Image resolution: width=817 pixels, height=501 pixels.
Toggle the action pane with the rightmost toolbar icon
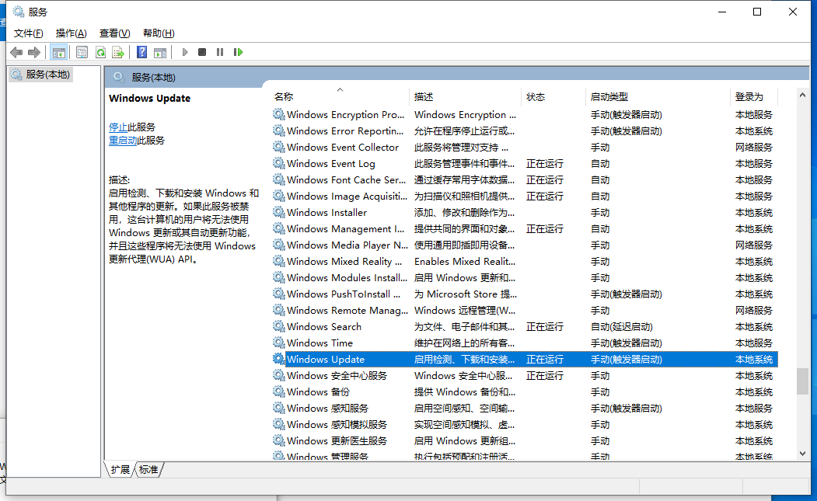point(160,52)
